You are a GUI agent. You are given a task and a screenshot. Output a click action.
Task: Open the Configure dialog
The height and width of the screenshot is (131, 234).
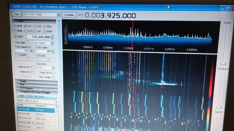point(69,15)
